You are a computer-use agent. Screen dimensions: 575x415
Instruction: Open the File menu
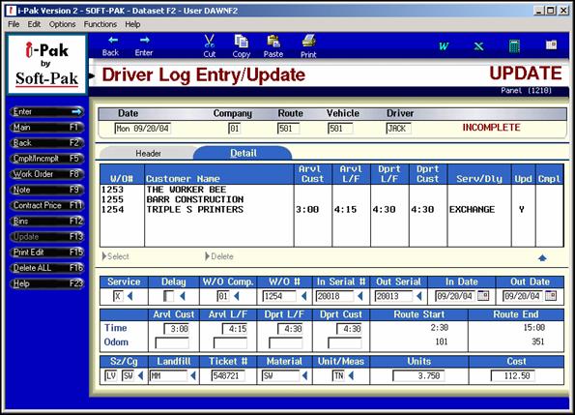coord(14,24)
